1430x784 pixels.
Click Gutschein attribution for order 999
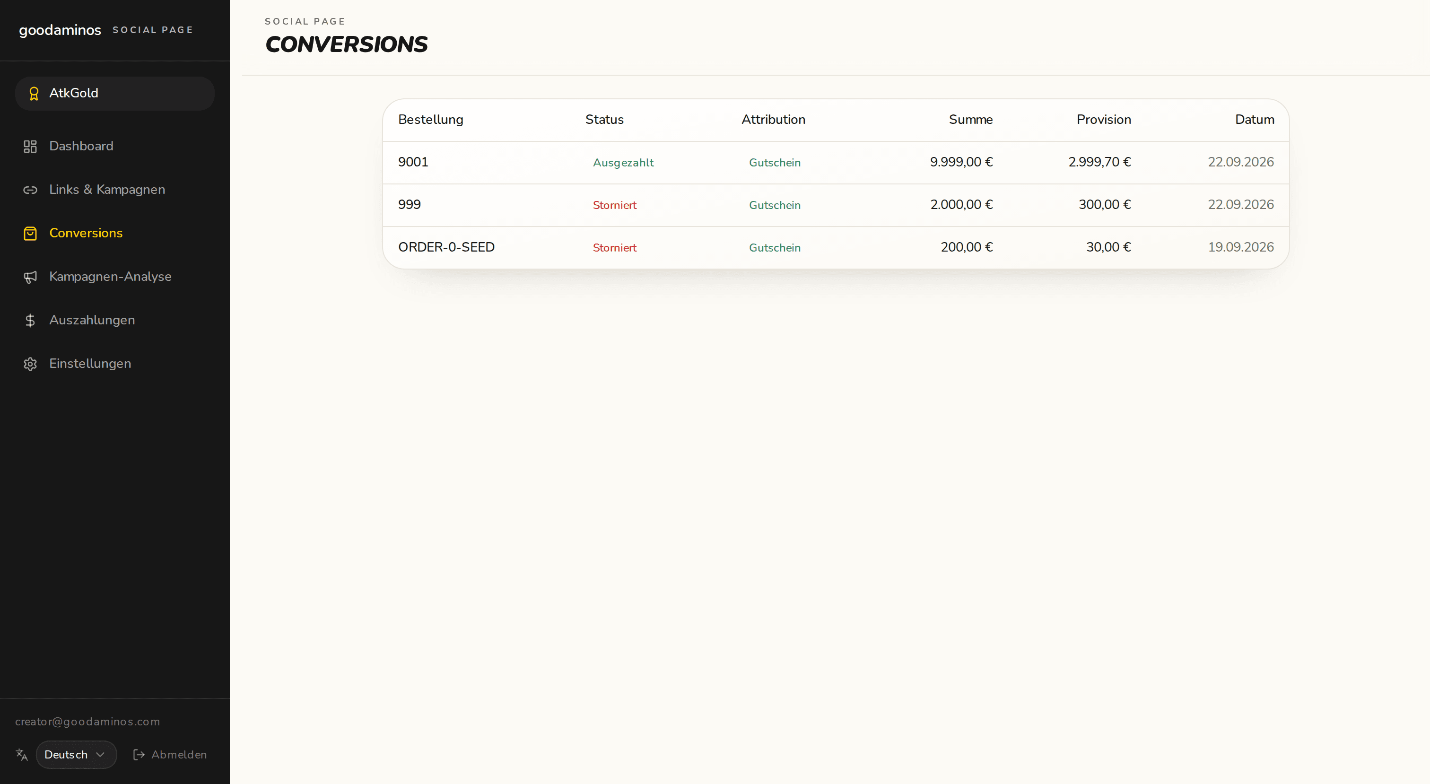click(775, 205)
